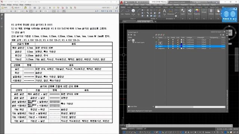Select the Line tool in AutoCAD ribbon
Screen dimensions: 239x134
click(x=122, y=12)
